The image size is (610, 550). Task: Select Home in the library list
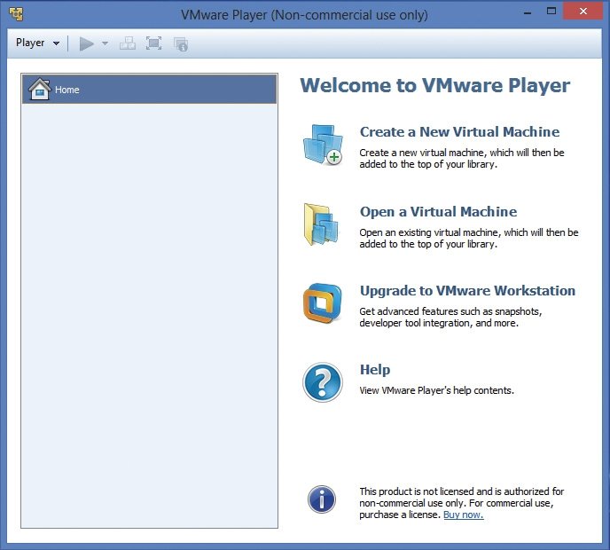click(x=149, y=90)
